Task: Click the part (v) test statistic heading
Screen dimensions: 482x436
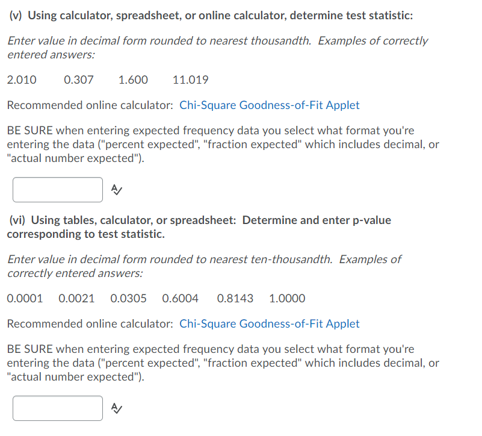Action: pyautogui.click(x=211, y=16)
